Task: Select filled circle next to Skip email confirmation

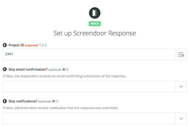Action: coord(64,70)
